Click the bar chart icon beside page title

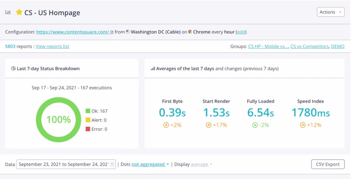point(8,12)
